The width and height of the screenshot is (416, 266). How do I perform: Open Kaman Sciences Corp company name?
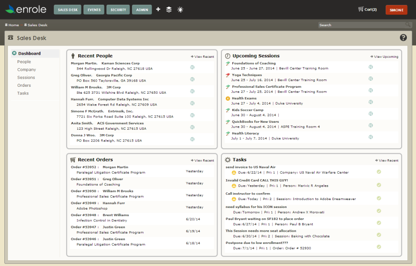point(120,63)
